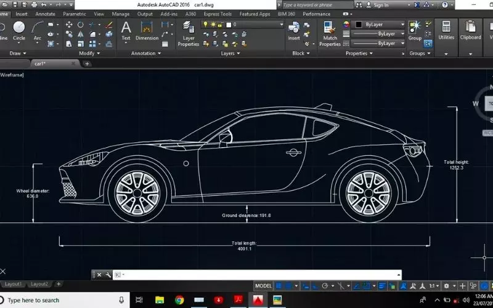Switch to the Parametric tab

(x=74, y=14)
